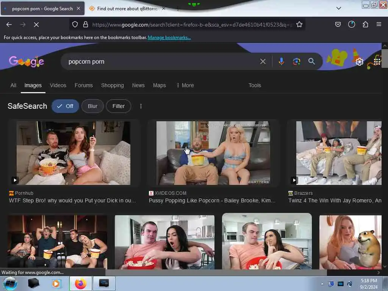Open the volume tray icon
388x291 pixels.
[x=350, y=284]
